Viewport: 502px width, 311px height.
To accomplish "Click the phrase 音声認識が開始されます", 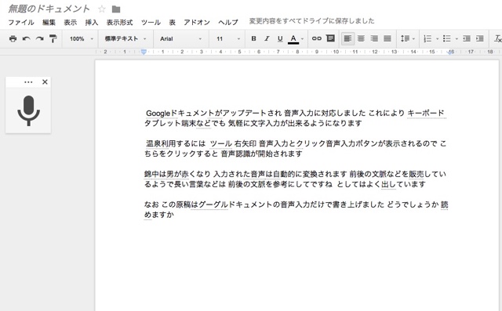I will [261, 154].
